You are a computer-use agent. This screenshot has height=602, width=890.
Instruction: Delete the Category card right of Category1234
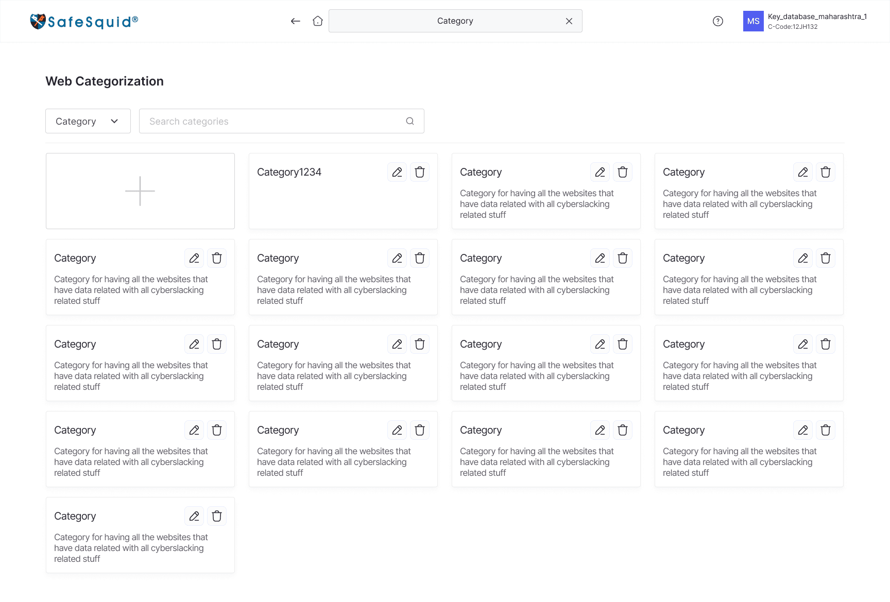click(x=623, y=172)
